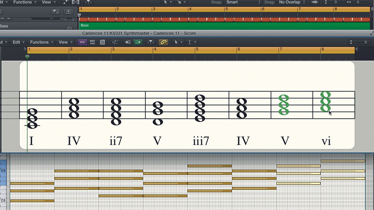The width and height of the screenshot is (374, 210).
Task: Click the Edit menu
Action: tap(18, 42)
